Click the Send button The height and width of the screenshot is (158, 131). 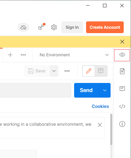86,90
